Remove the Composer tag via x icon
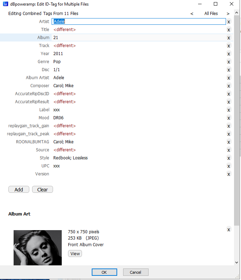 tap(229, 86)
